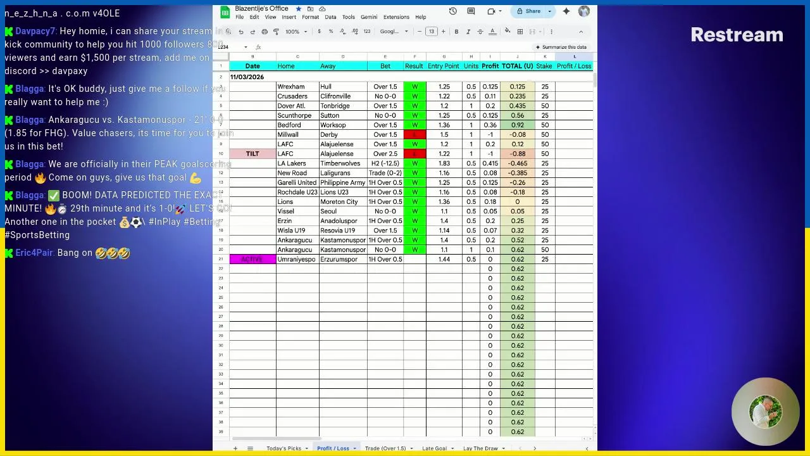
Task: Switch to Trade (Over 1.5) sheet tab
Action: click(x=385, y=448)
